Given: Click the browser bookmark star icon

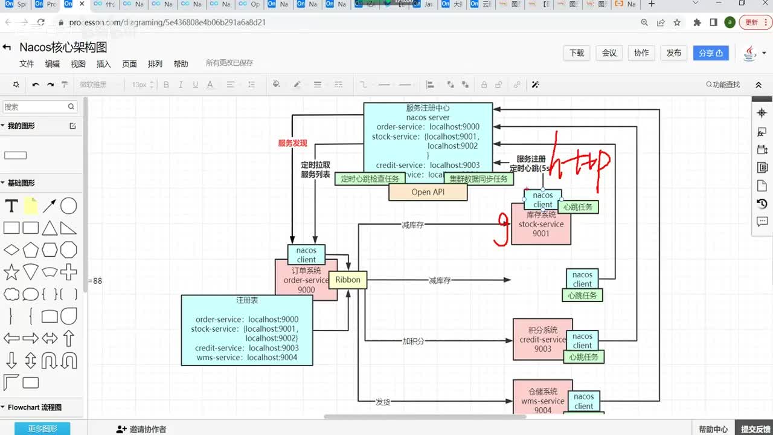Looking at the screenshot, I should pos(677,22).
